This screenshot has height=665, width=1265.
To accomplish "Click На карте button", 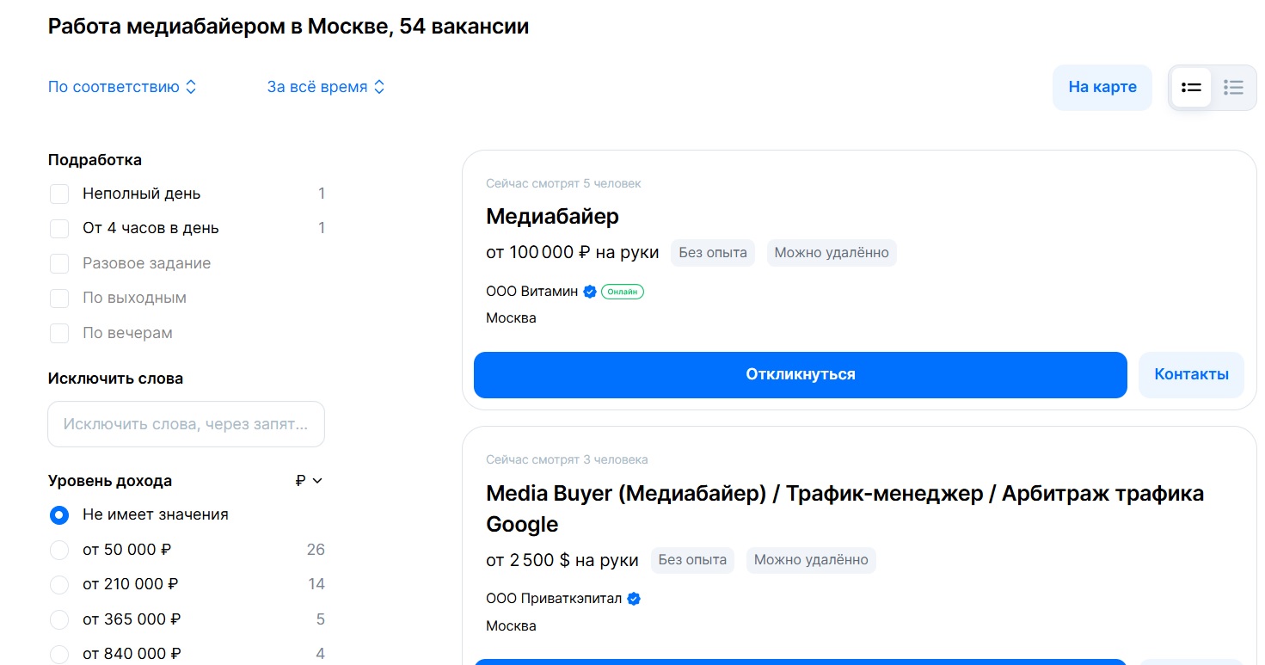I will (1102, 87).
